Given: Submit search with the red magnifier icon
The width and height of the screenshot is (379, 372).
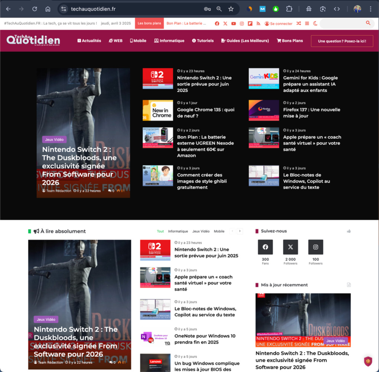Looking at the screenshot, I should click(368, 23).
